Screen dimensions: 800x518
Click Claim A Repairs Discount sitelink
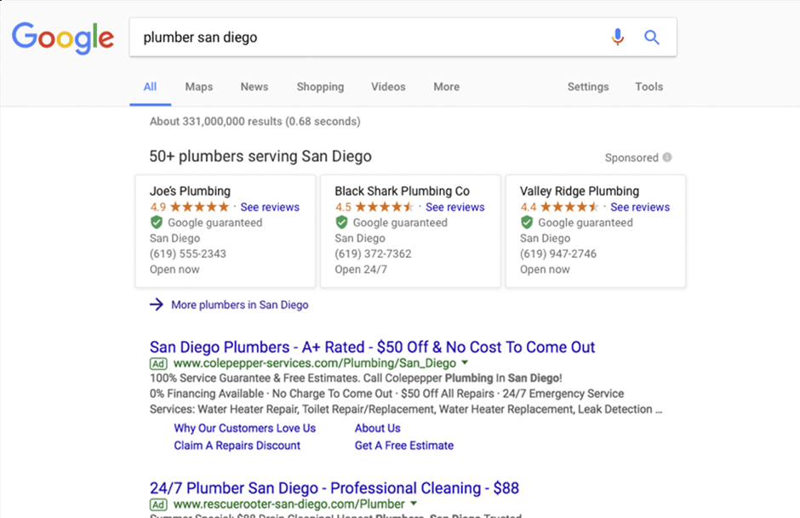coord(237,446)
